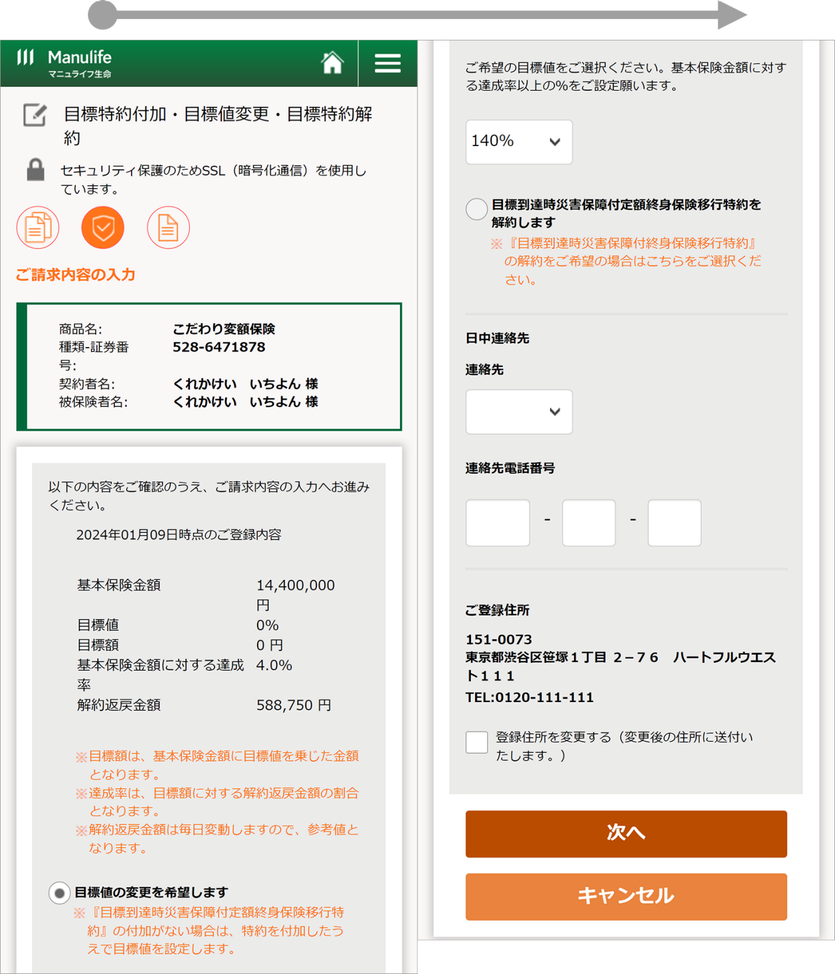
Task: Click the 2024年01月09日時点のご登録内容 text
Action: click(179, 535)
